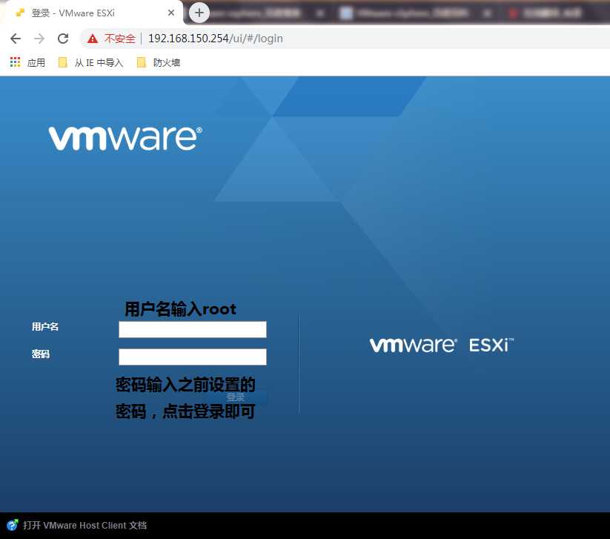Click the help icon beside Host Client 文档
The image size is (610, 539).
pos(13,525)
